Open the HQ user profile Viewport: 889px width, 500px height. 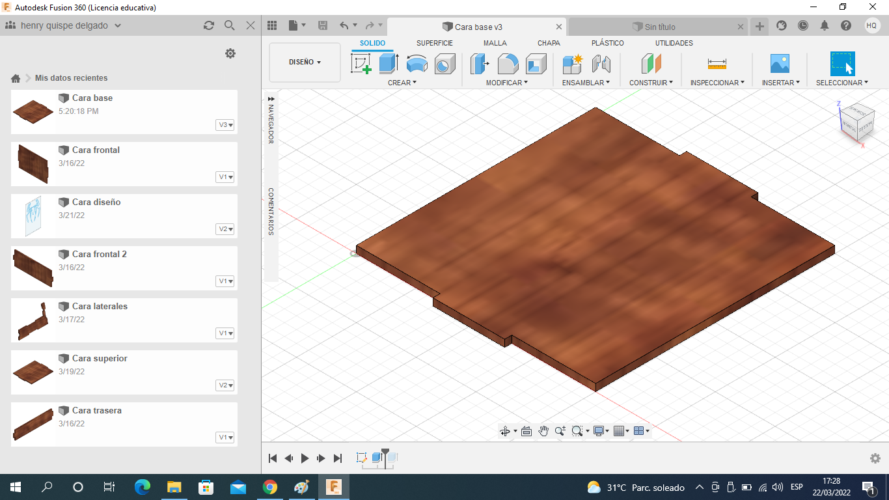click(872, 25)
